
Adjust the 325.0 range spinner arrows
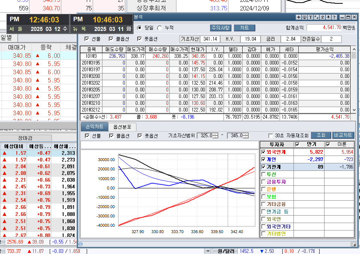point(215,136)
